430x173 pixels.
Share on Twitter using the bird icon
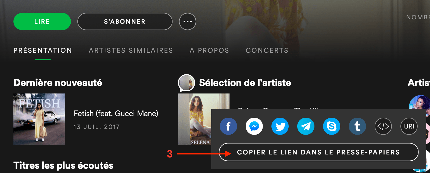280,126
